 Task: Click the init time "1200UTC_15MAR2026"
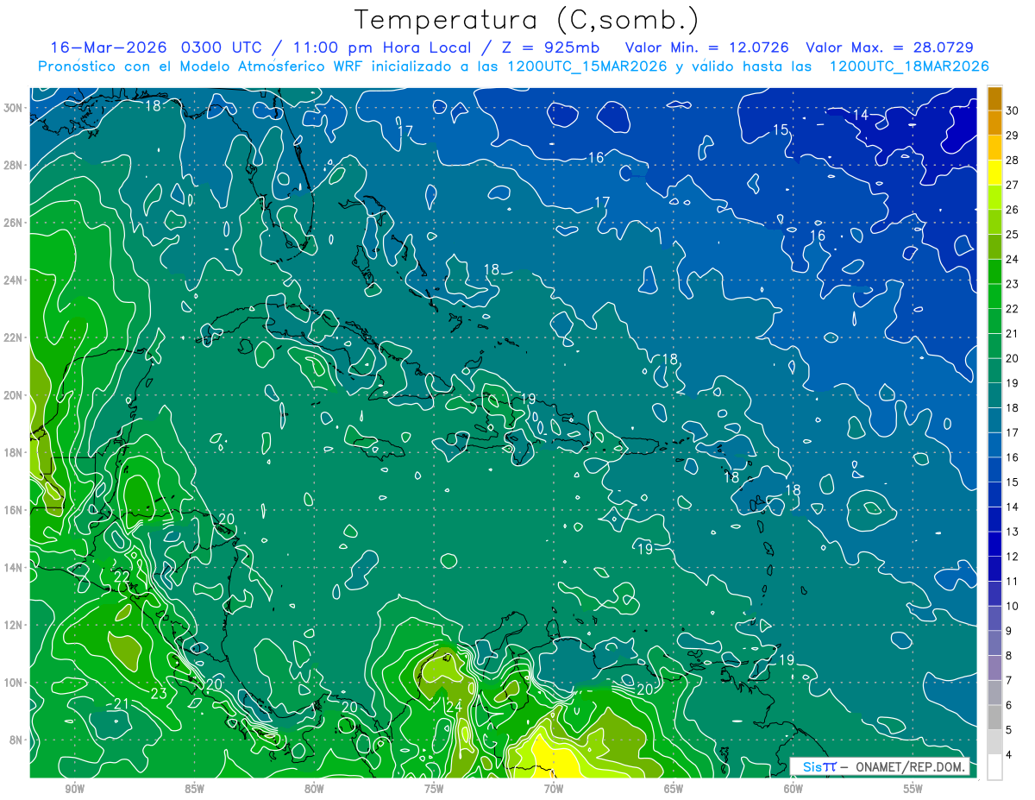pyautogui.click(x=586, y=66)
